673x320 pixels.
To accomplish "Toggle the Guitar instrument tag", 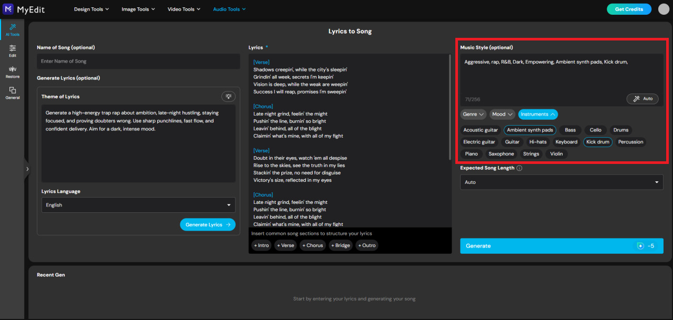I will pyautogui.click(x=512, y=142).
